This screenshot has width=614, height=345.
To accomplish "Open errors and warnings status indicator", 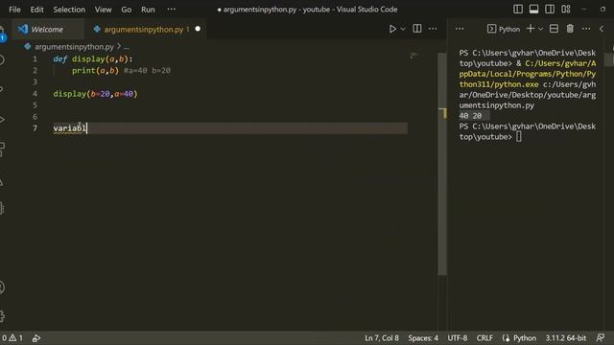I will pos(12,338).
